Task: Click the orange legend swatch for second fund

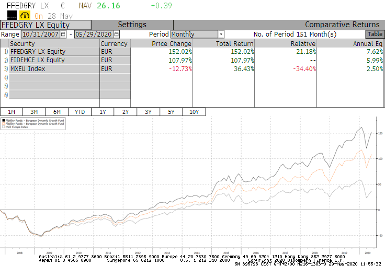Action: pos(4,124)
